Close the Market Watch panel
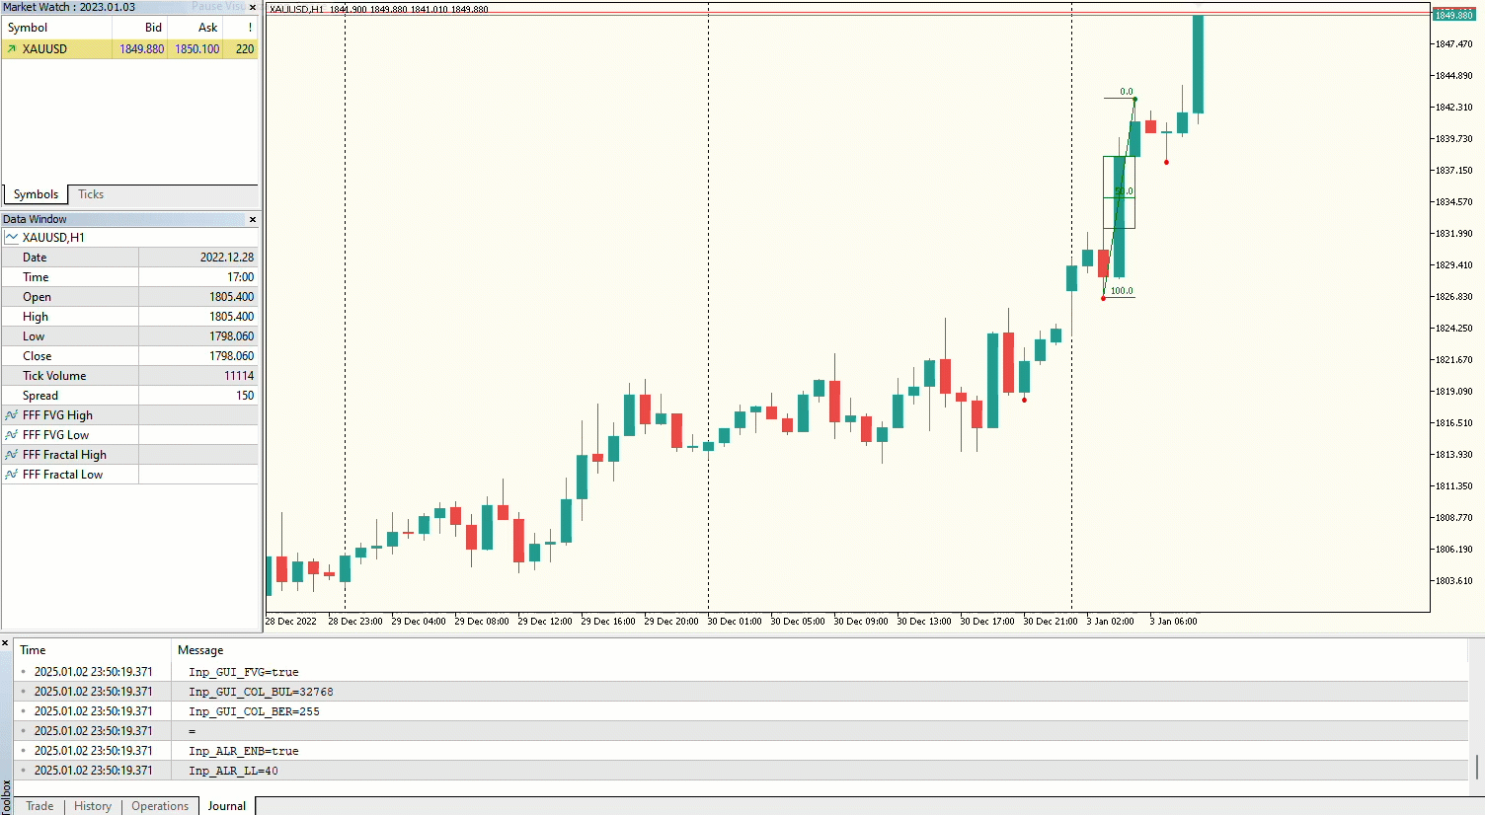Viewport: 1485px width, 815px height. [x=253, y=7]
